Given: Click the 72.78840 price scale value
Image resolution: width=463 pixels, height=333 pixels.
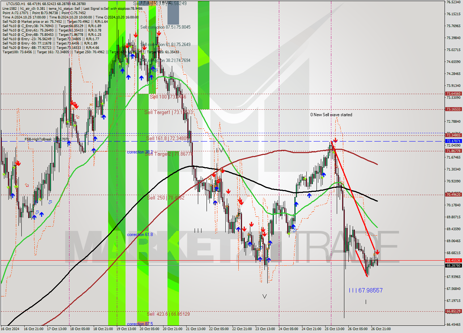Looking at the screenshot, I should [453, 121].
